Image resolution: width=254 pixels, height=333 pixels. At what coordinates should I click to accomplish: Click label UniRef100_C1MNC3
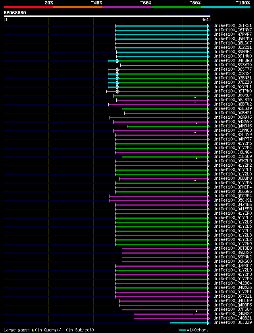[233, 131]
